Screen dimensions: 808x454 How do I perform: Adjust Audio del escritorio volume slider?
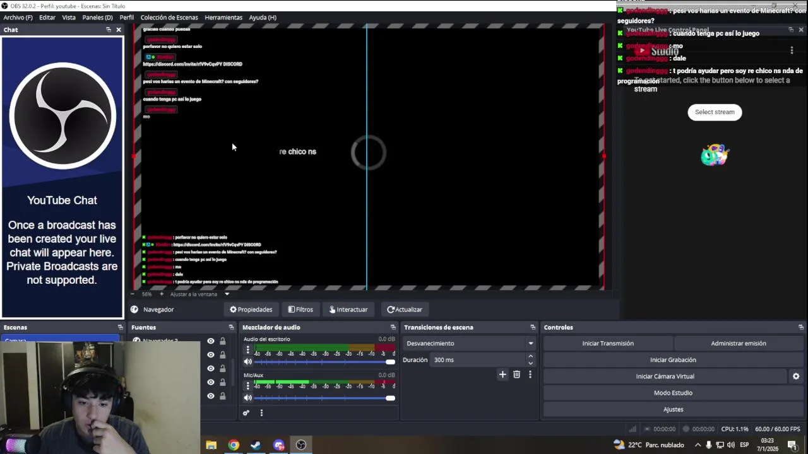pos(324,362)
